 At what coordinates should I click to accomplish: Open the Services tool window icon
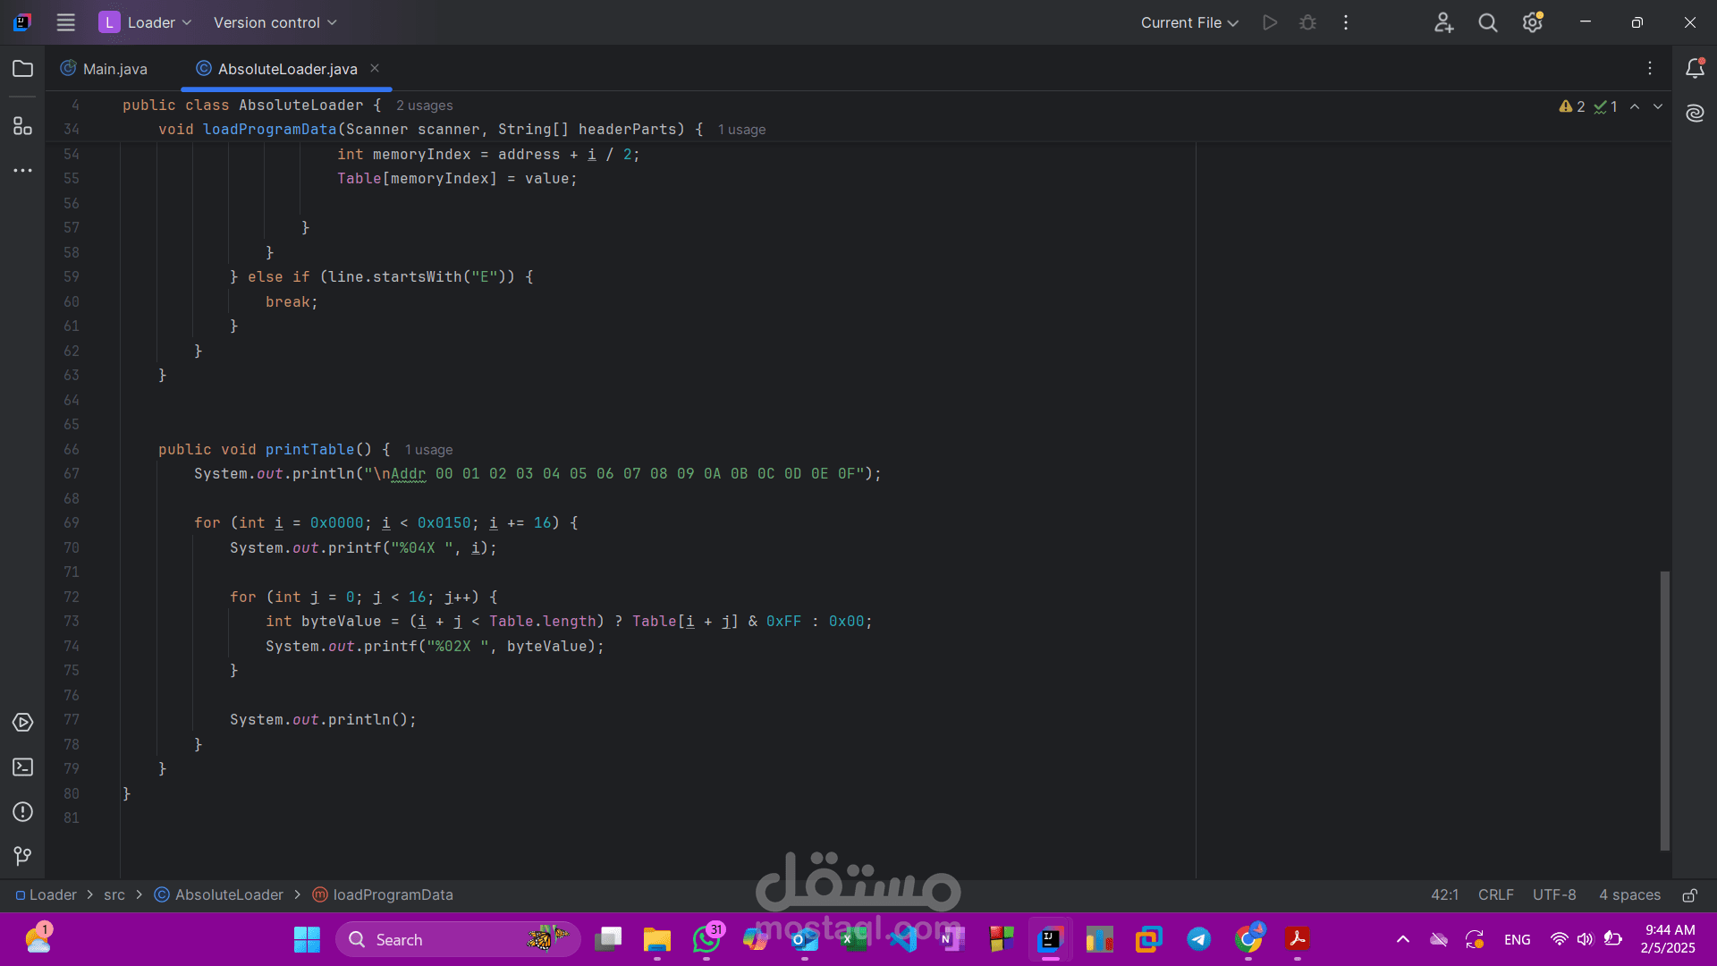pyautogui.click(x=23, y=723)
